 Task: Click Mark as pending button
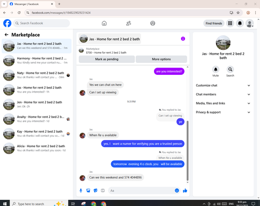point(107,59)
